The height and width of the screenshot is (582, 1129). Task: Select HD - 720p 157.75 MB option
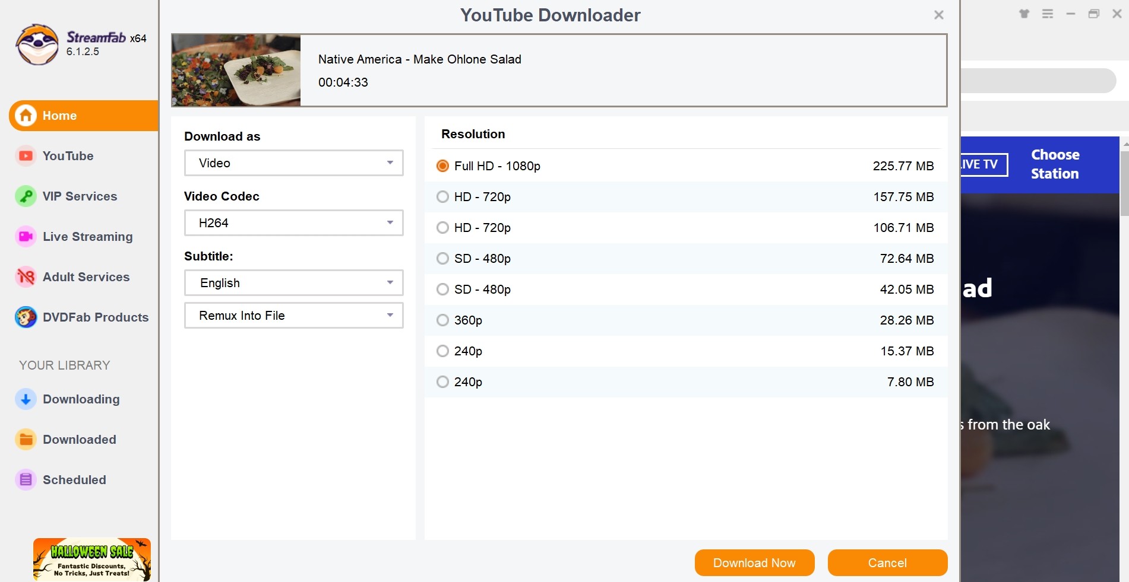pyautogui.click(x=686, y=197)
